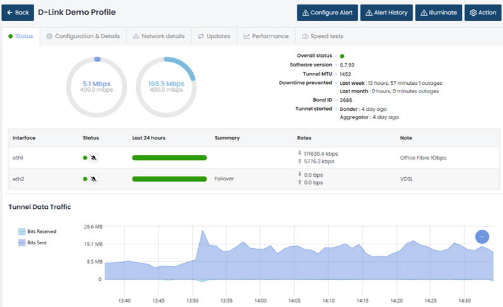This screenshot has width=503, height=307.
Task: Click the Office Fibre 1Gbps note
Action: pos(423,158)
